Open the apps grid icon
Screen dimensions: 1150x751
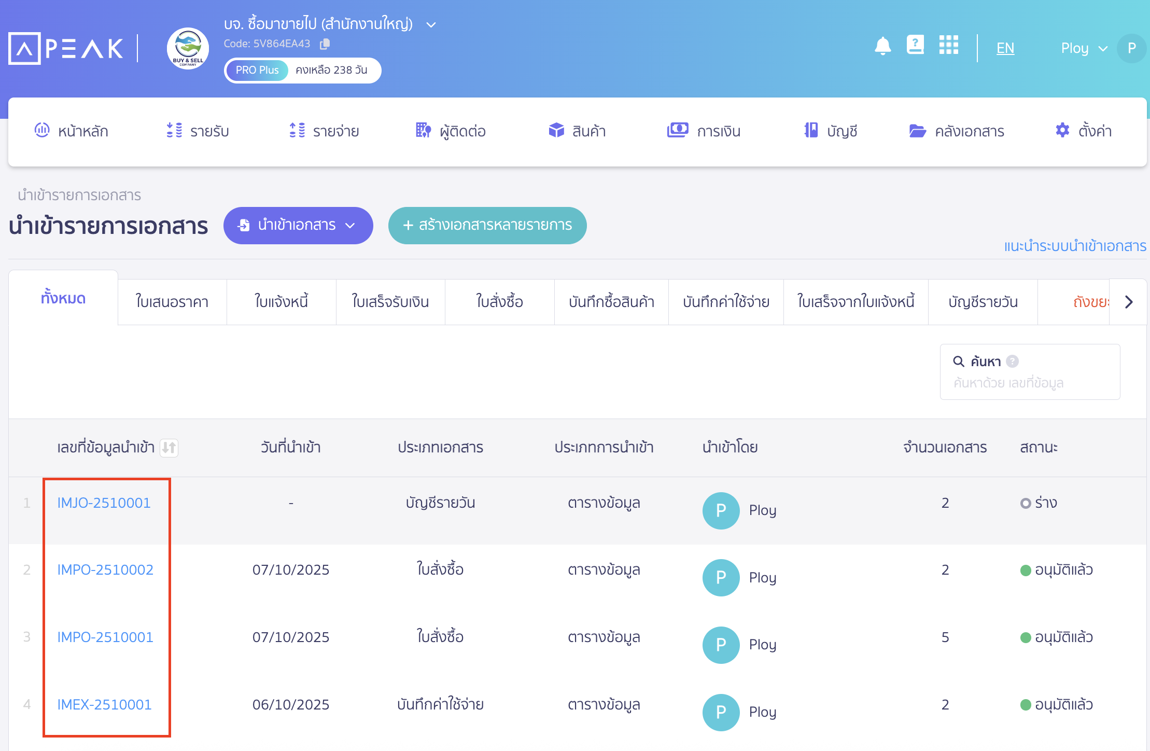949,46
